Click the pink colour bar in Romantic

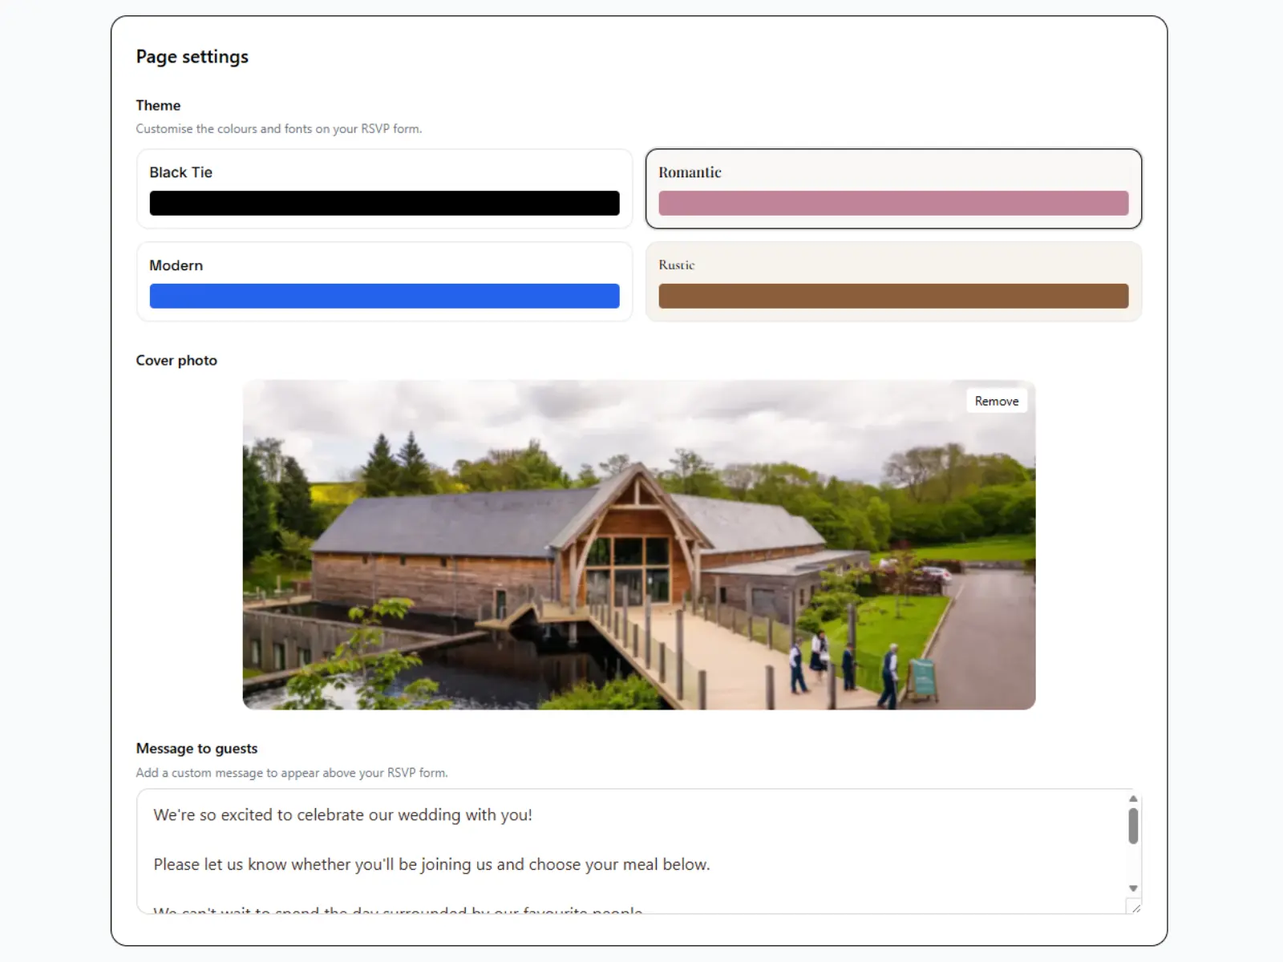click(x=893, y=203)
